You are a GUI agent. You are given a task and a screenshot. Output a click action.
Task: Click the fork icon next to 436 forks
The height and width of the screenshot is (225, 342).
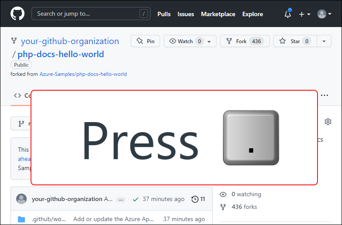click(223, 207)
